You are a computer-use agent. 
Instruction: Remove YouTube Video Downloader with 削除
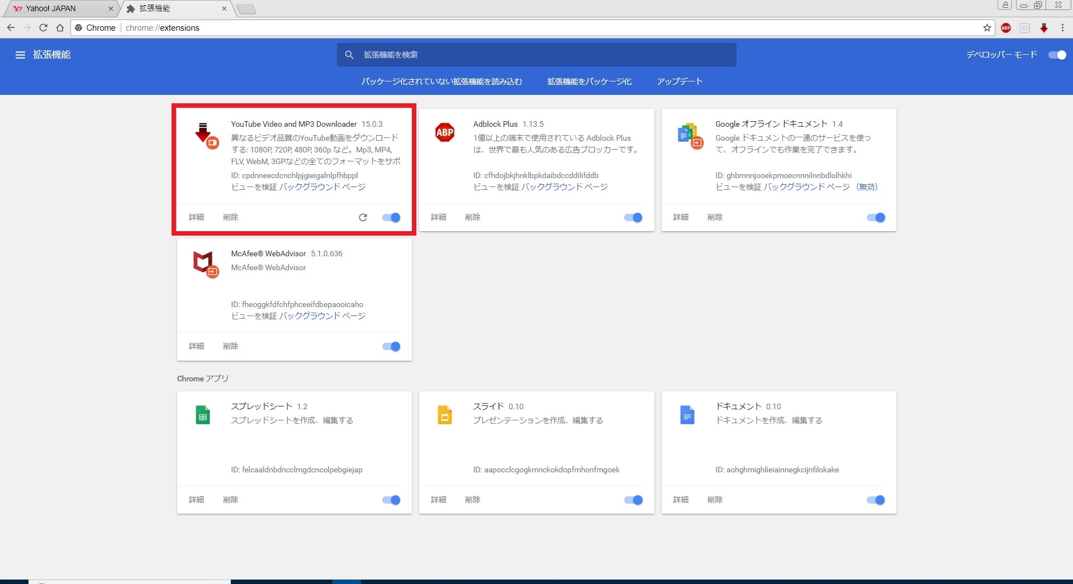pyautogui.click(x=230, y=217)
